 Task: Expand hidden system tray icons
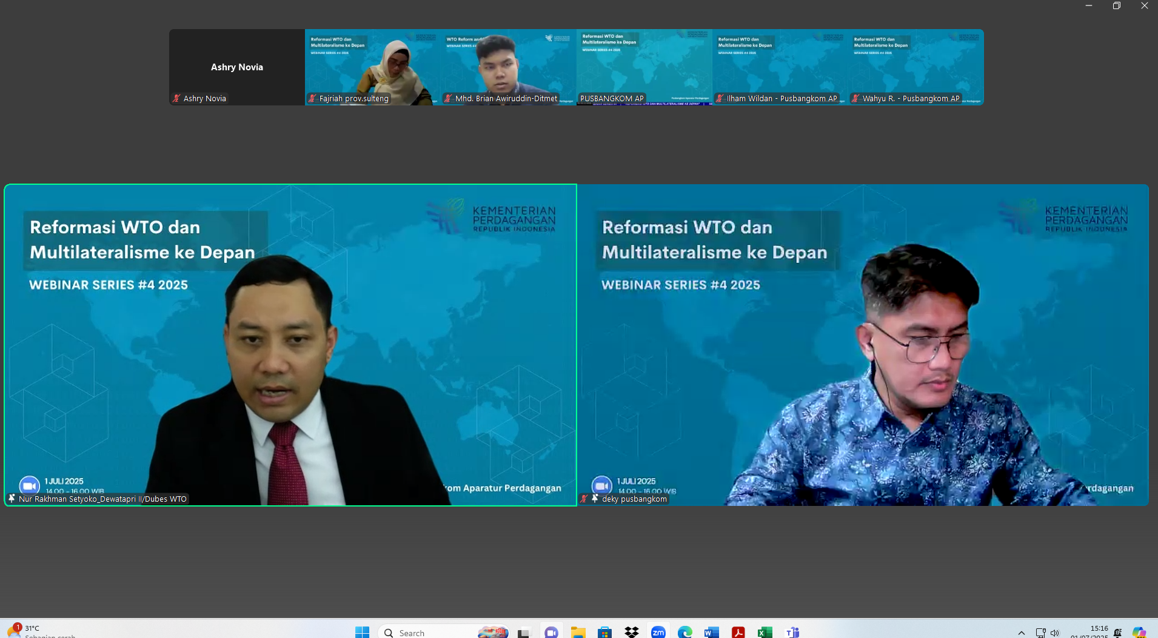pos(1022,633)
